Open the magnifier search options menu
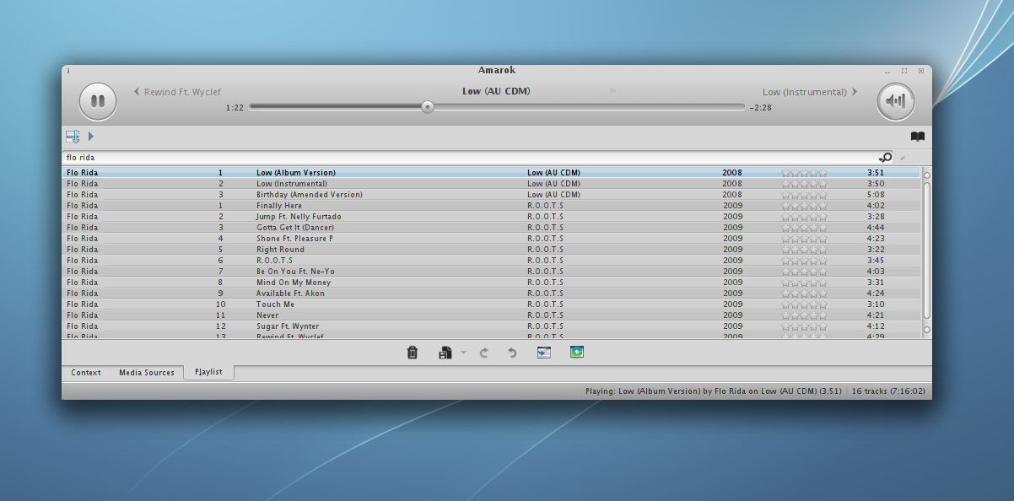This screenshot has height=501, width=1014. click(x=885, y=158)
